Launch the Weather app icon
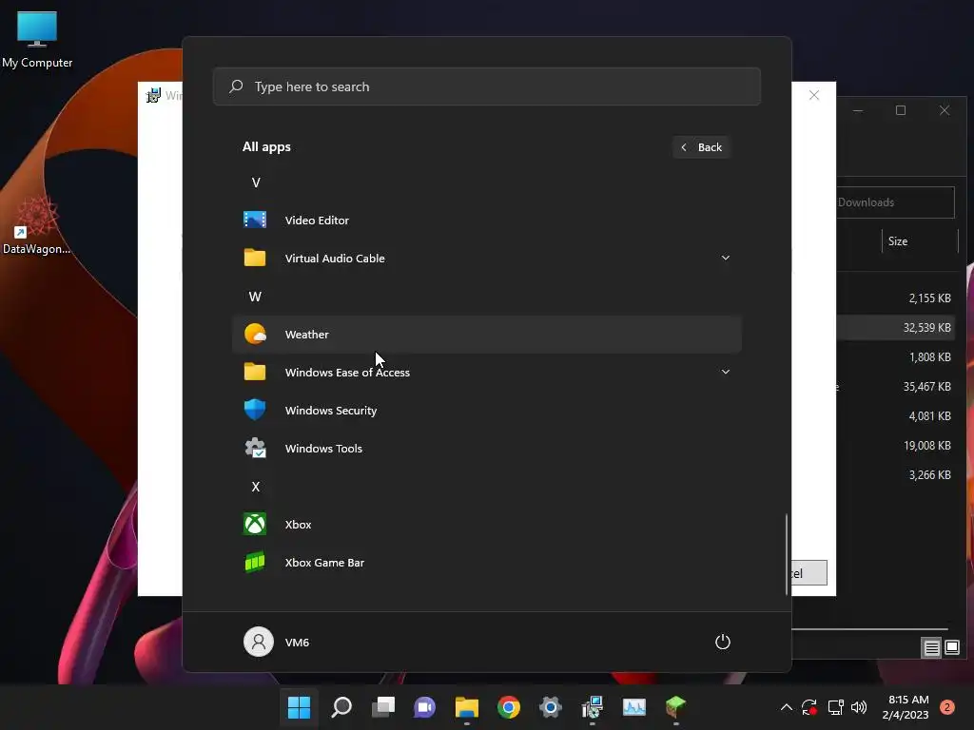974x730 pixels. pos(255,334)
